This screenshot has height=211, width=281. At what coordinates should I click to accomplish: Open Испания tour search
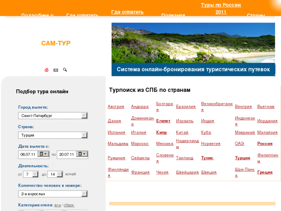click(x=116, y=132)
